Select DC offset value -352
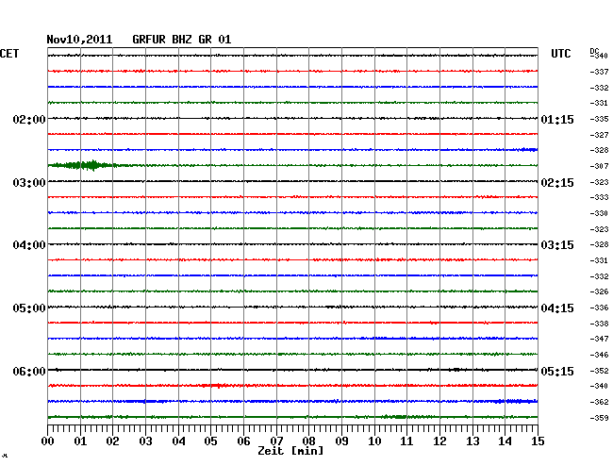The height and width of the screenshot is (466, 613). click(599, 371)
